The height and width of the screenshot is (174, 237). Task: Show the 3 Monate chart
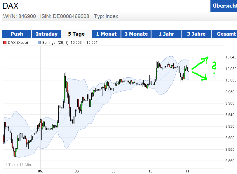tap(136, 34)
